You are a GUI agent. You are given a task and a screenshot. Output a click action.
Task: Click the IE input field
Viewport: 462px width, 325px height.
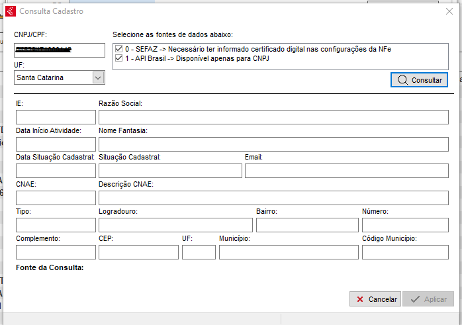click(56, 117)
